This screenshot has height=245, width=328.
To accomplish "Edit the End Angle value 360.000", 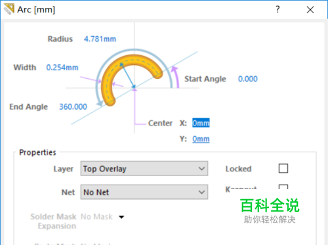I will point(73,106).
